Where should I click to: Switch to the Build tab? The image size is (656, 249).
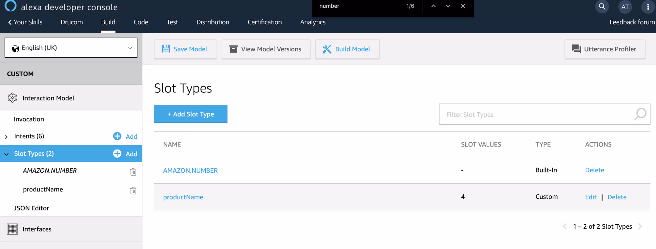pyautogui.click(x=108, y=22)
